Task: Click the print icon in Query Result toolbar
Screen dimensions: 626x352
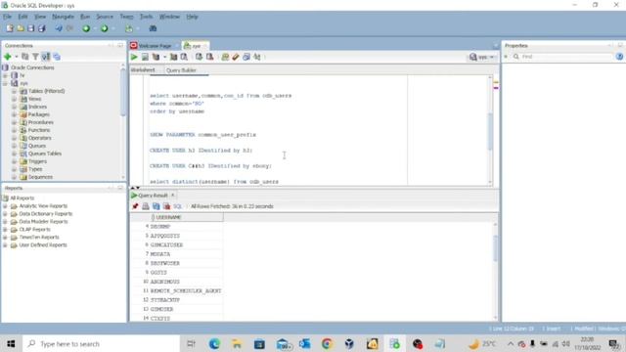Action: pyautogui.click(x=146, y=206)
